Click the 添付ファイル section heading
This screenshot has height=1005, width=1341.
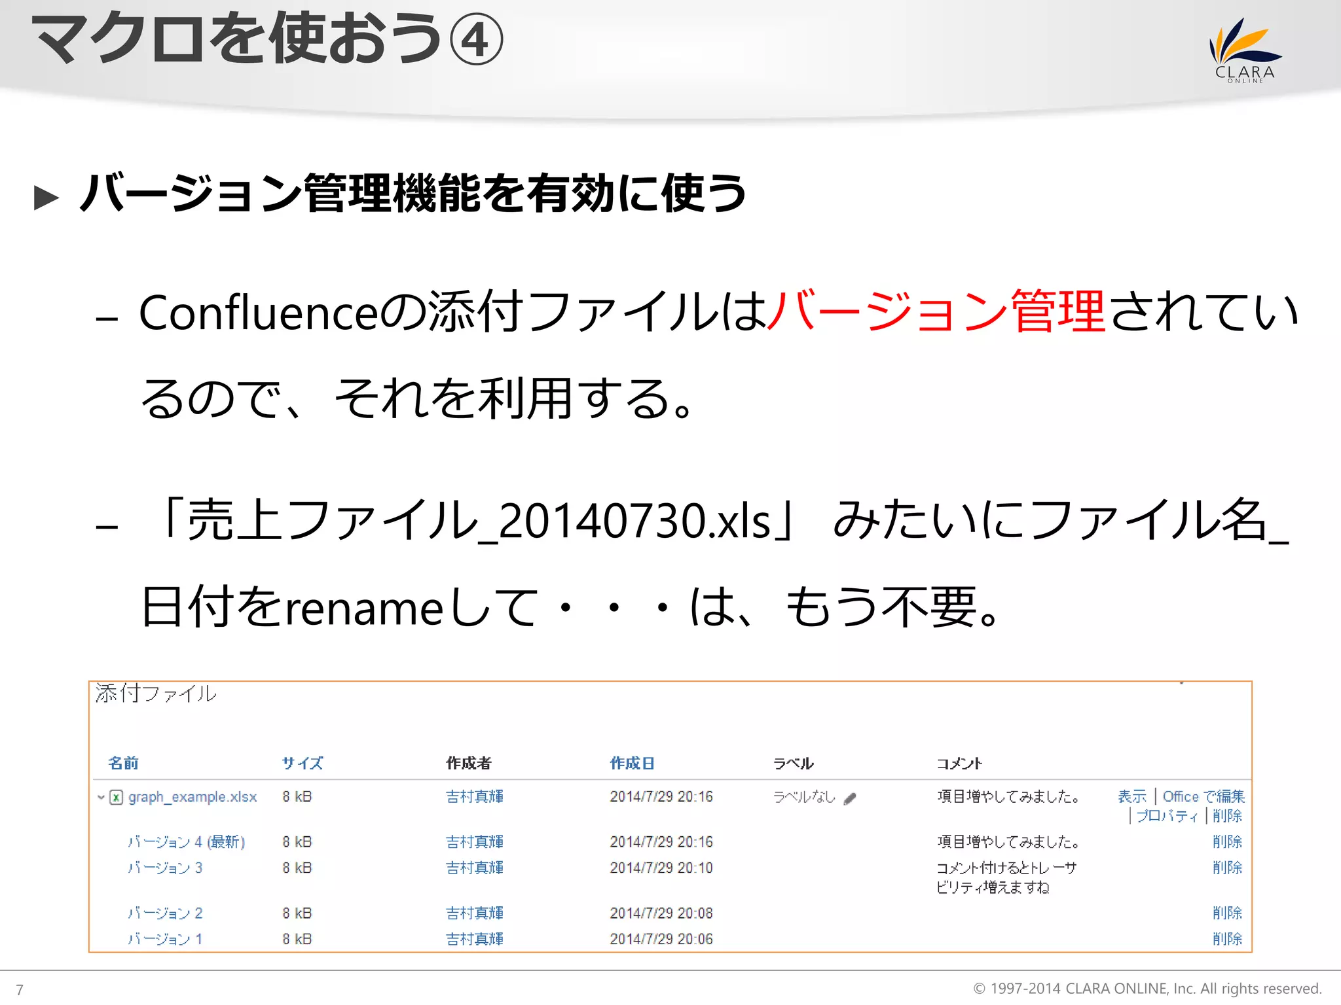(x=156, y=694)
